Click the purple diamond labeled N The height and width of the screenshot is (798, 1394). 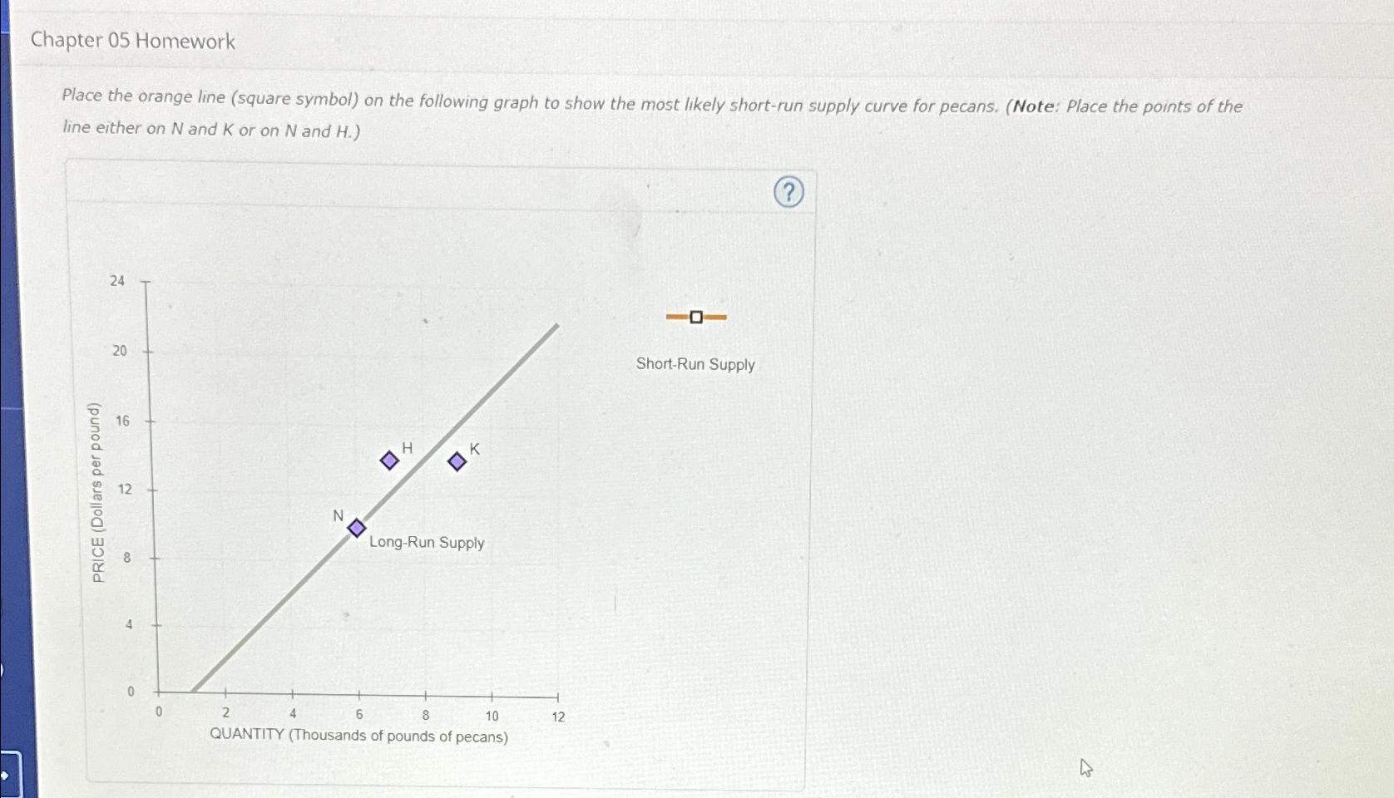click(356, 527)
